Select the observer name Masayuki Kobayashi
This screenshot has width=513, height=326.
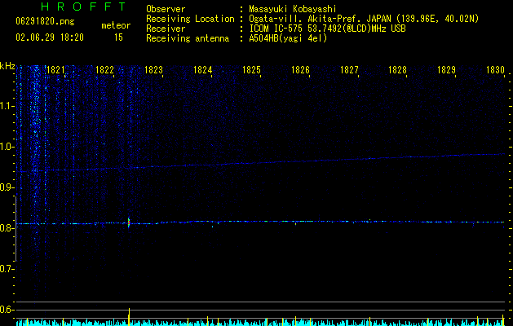pos(293,9)
